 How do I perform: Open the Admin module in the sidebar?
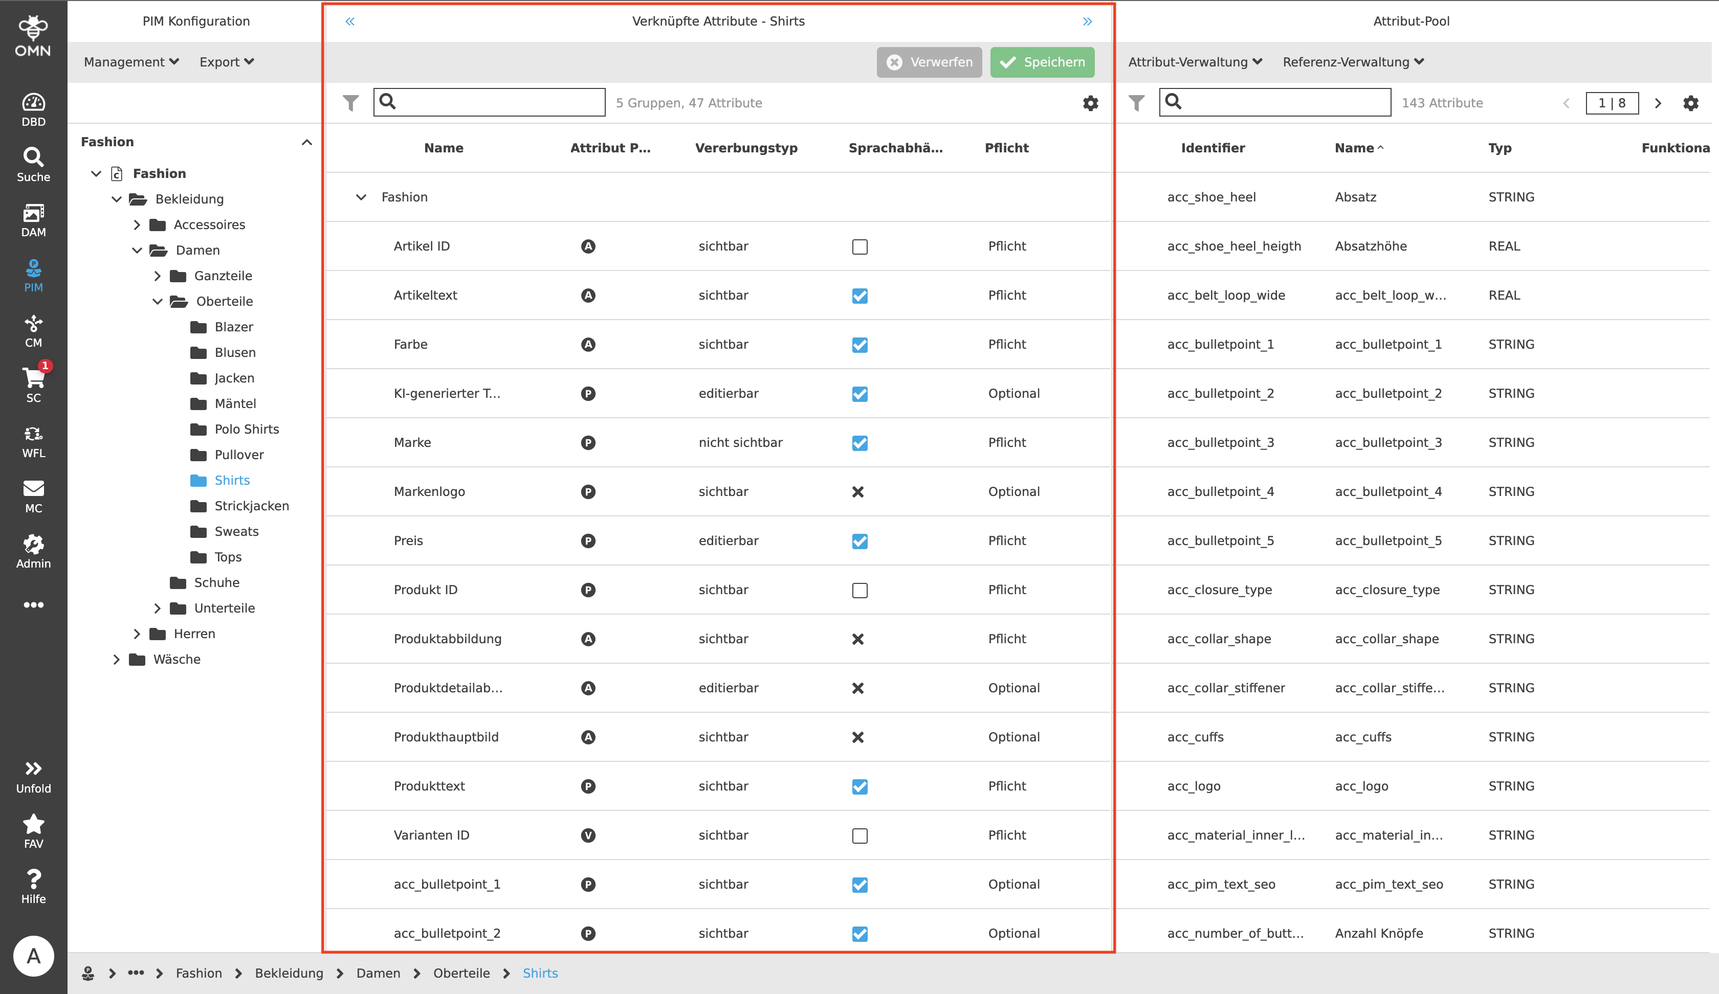[x=33, y=551]
